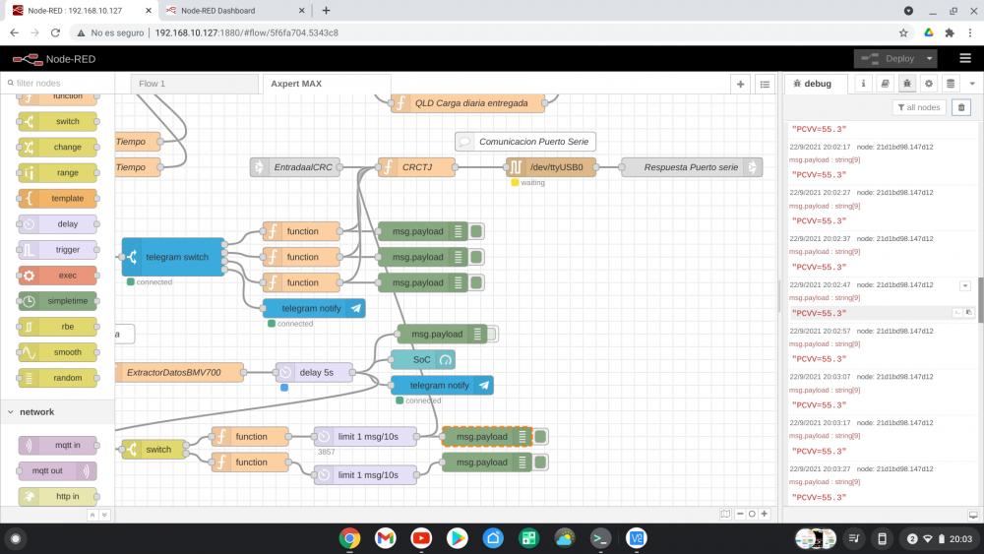
Task: Reset the canvas zoom level
Action: [x=752, y=514]
